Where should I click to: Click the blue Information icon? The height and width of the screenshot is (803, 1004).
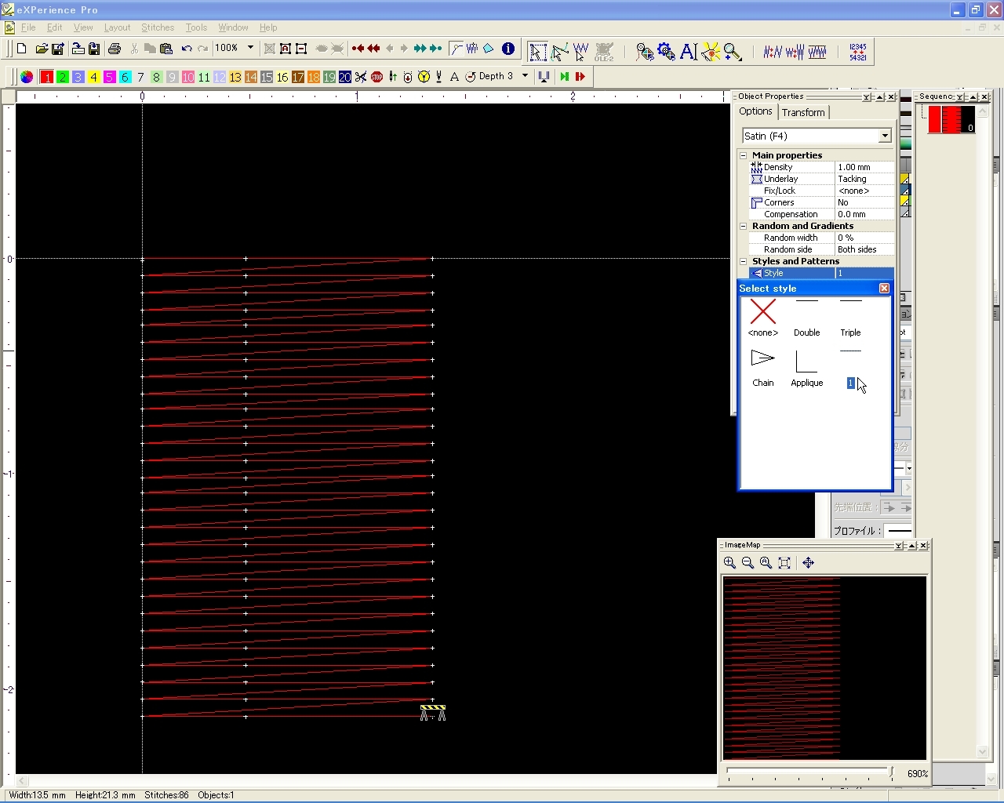click(x=508, y=49)
